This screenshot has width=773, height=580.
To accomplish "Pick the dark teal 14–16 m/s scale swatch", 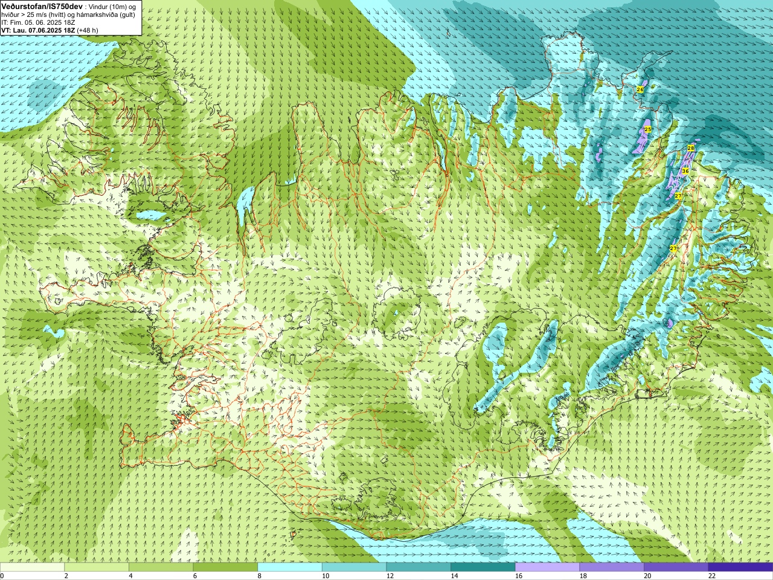I will 483,568.
